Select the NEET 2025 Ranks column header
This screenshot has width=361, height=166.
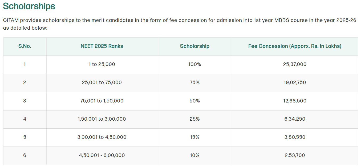tap(102, 46)
